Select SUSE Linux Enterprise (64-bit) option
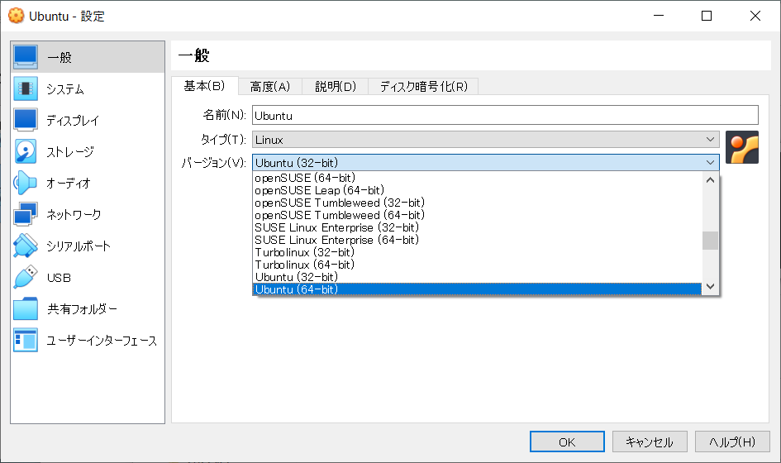This screenshot has width=781, height=463. (x=477, y=240)
